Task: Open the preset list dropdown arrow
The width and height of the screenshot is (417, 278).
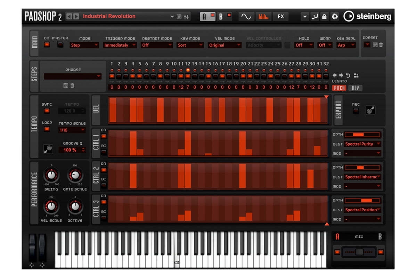Action: click(x=172, y=17)
